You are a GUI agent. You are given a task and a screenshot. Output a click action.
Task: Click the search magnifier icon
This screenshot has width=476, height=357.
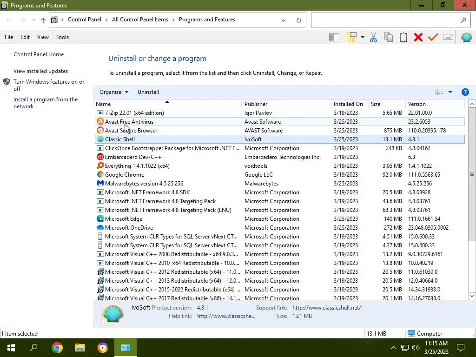click(463, 20)
